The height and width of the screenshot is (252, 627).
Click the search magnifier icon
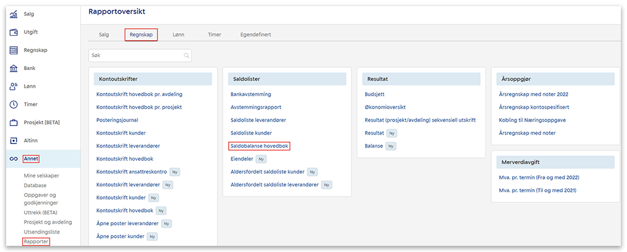click(x=186, y=55)
